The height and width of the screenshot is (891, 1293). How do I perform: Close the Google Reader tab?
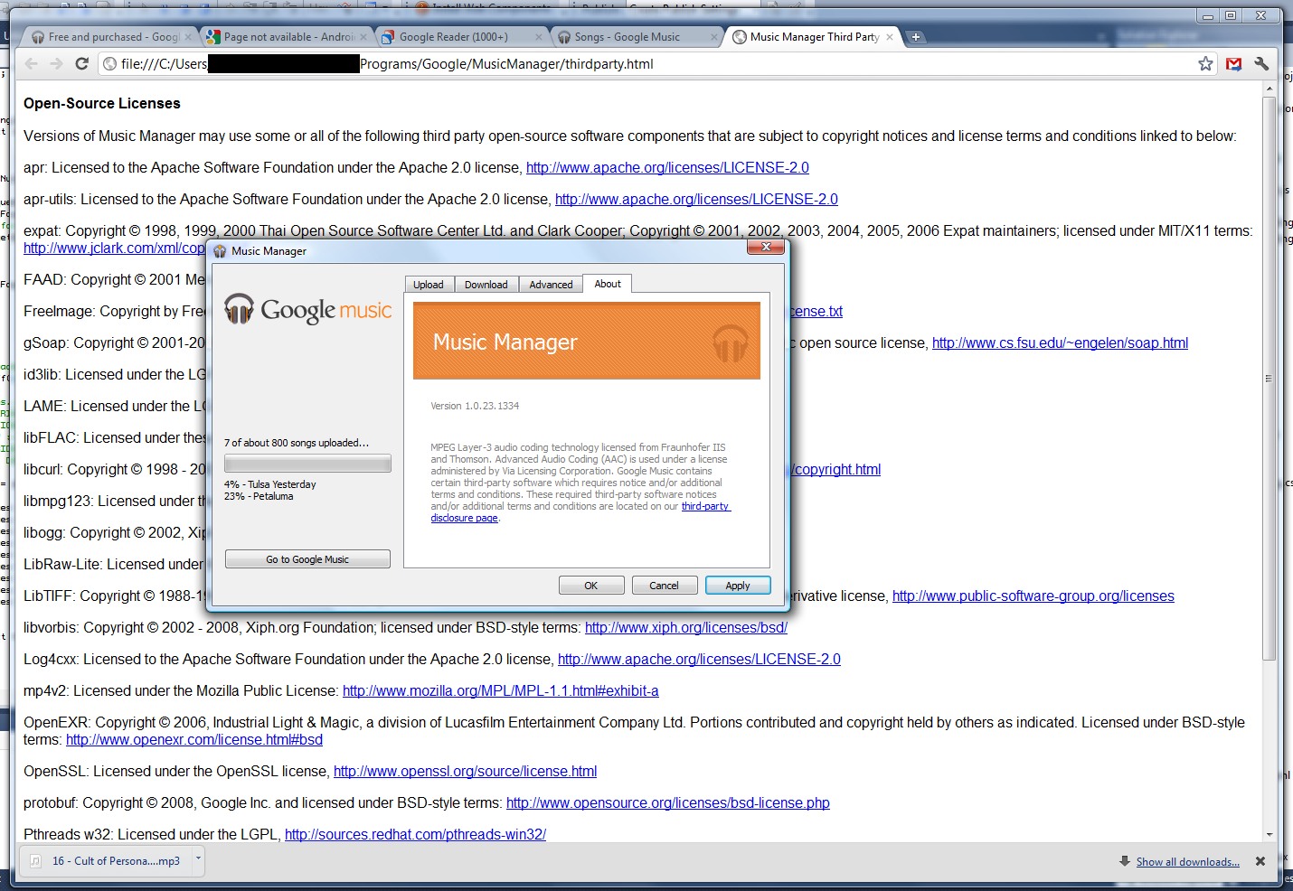point(539,37)
